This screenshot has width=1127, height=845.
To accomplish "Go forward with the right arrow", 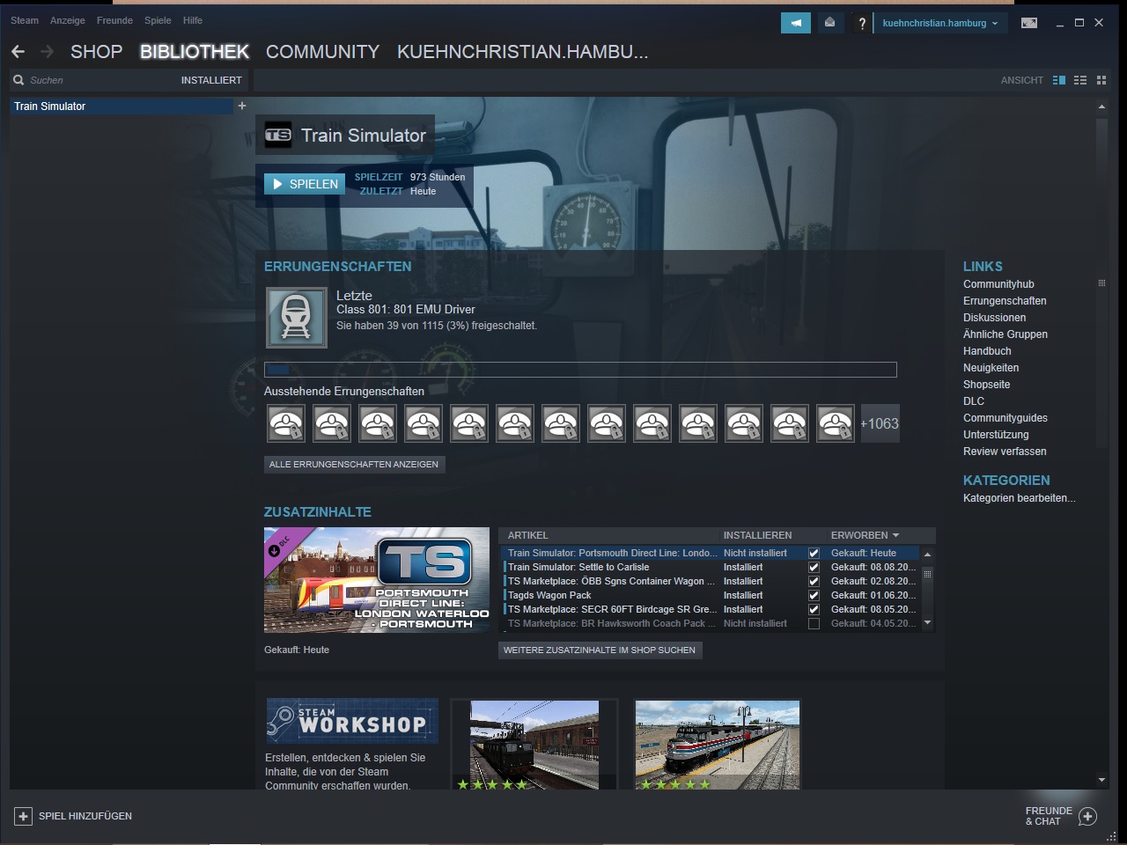I will (x=48, y=52).
